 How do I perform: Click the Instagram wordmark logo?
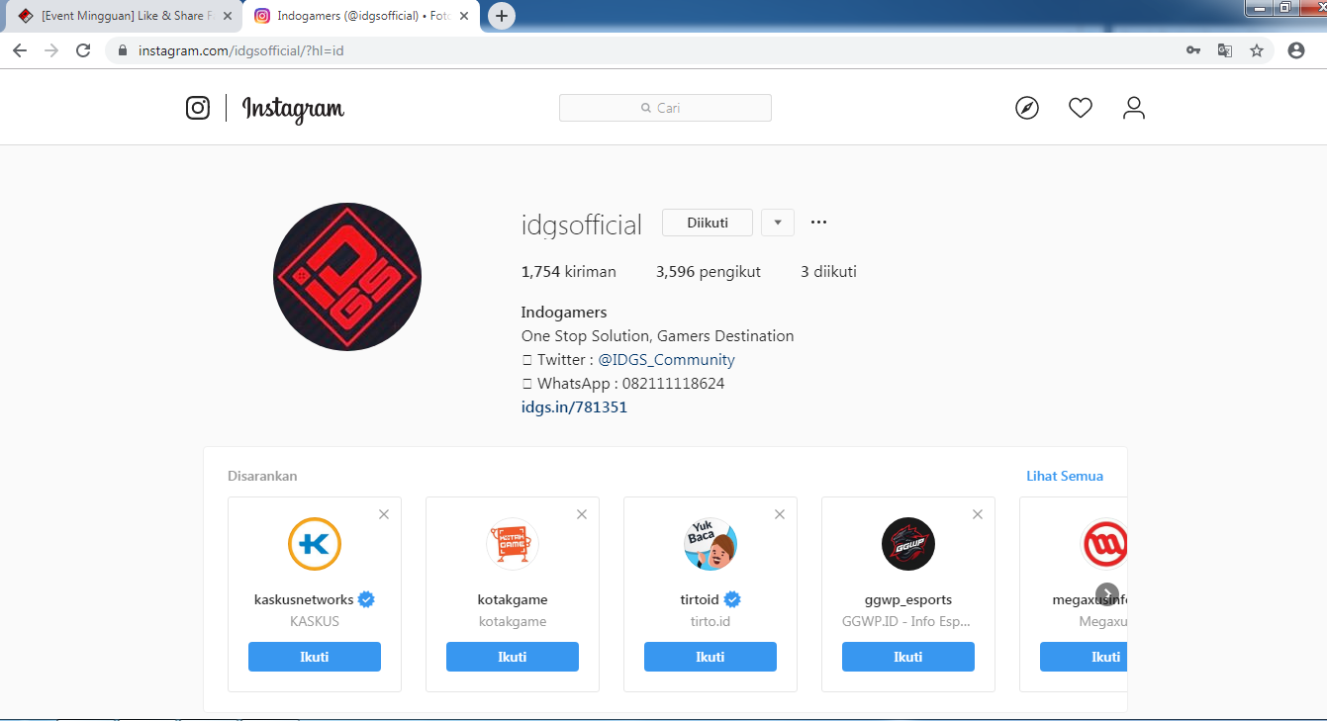[293, 109]
